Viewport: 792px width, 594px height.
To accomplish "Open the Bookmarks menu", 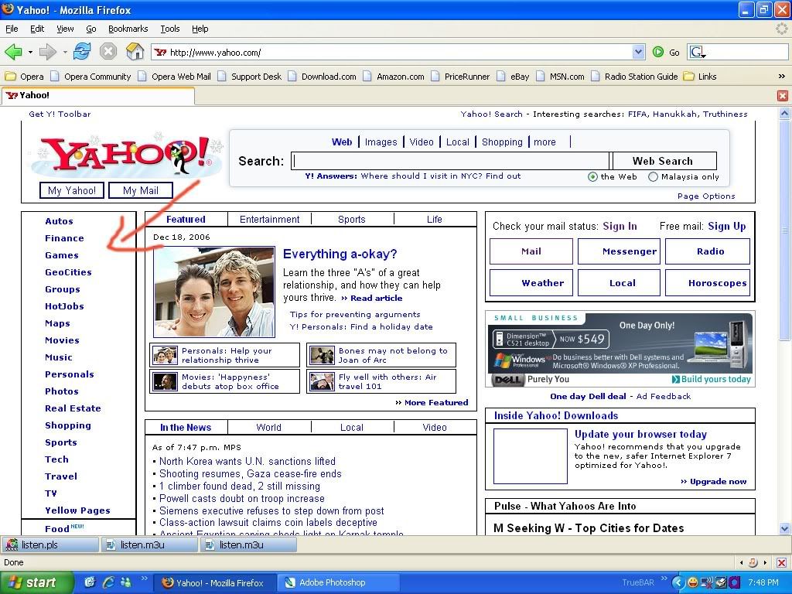I will pyautogui.click(x=128, y=29).
